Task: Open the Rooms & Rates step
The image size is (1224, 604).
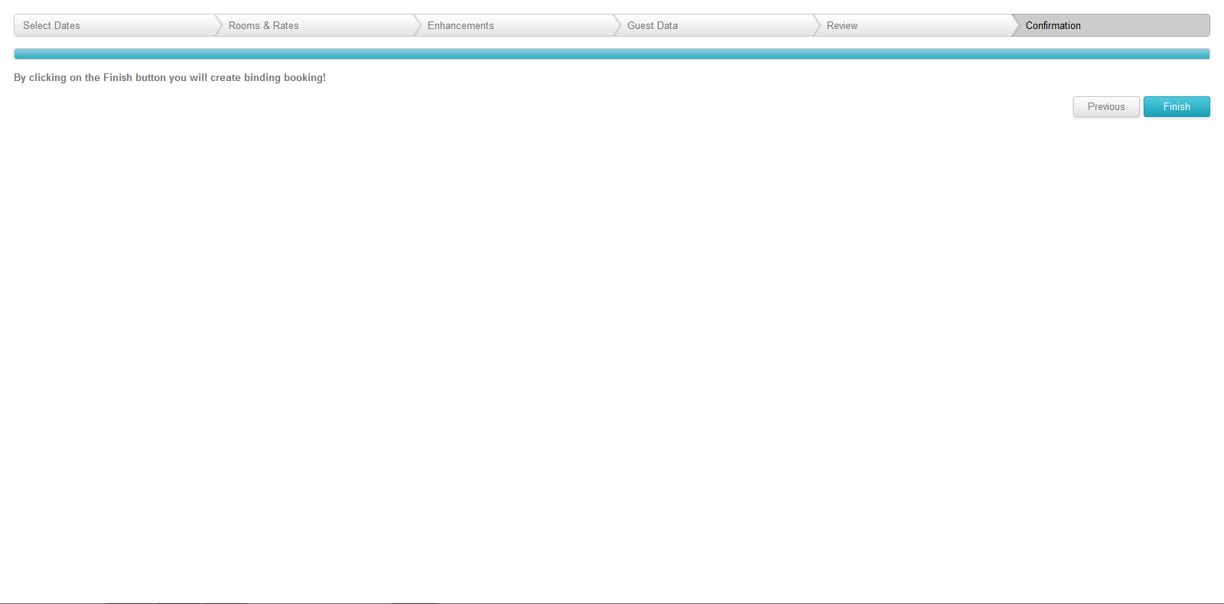Action: [x=315, y=25]
